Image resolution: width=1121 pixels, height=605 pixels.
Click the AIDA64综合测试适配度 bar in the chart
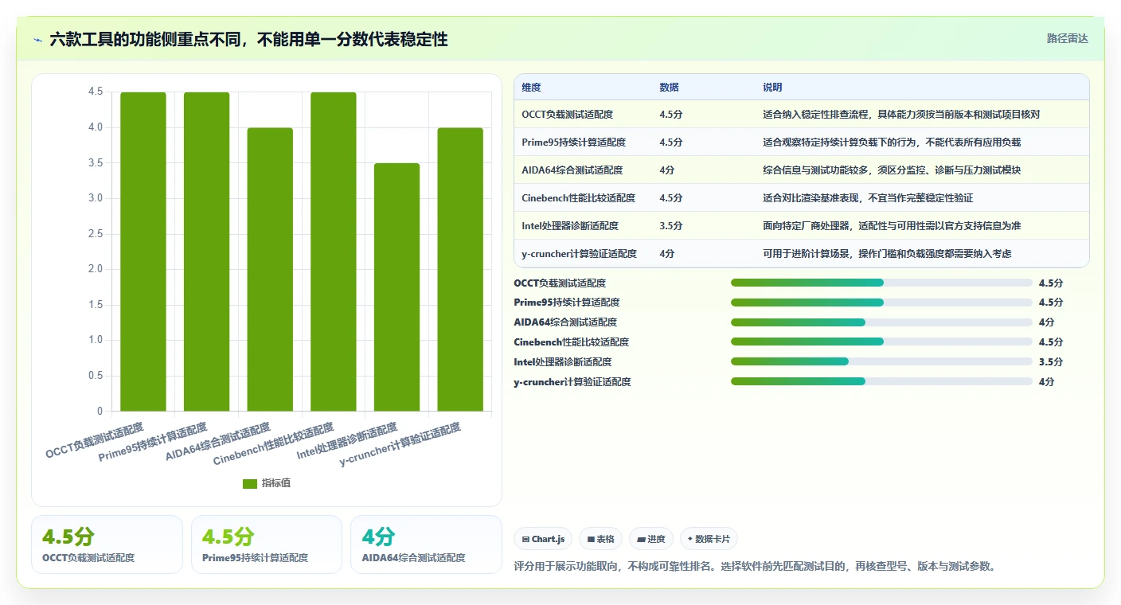click(270, 270)
